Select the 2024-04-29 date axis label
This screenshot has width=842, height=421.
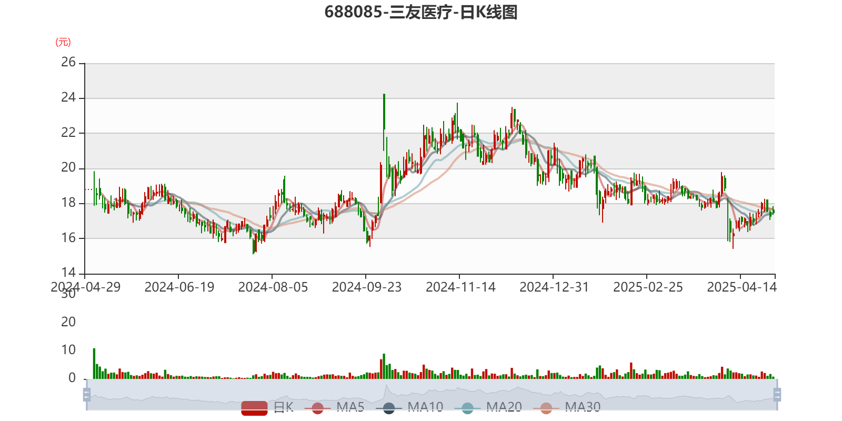tap(86, 287)
